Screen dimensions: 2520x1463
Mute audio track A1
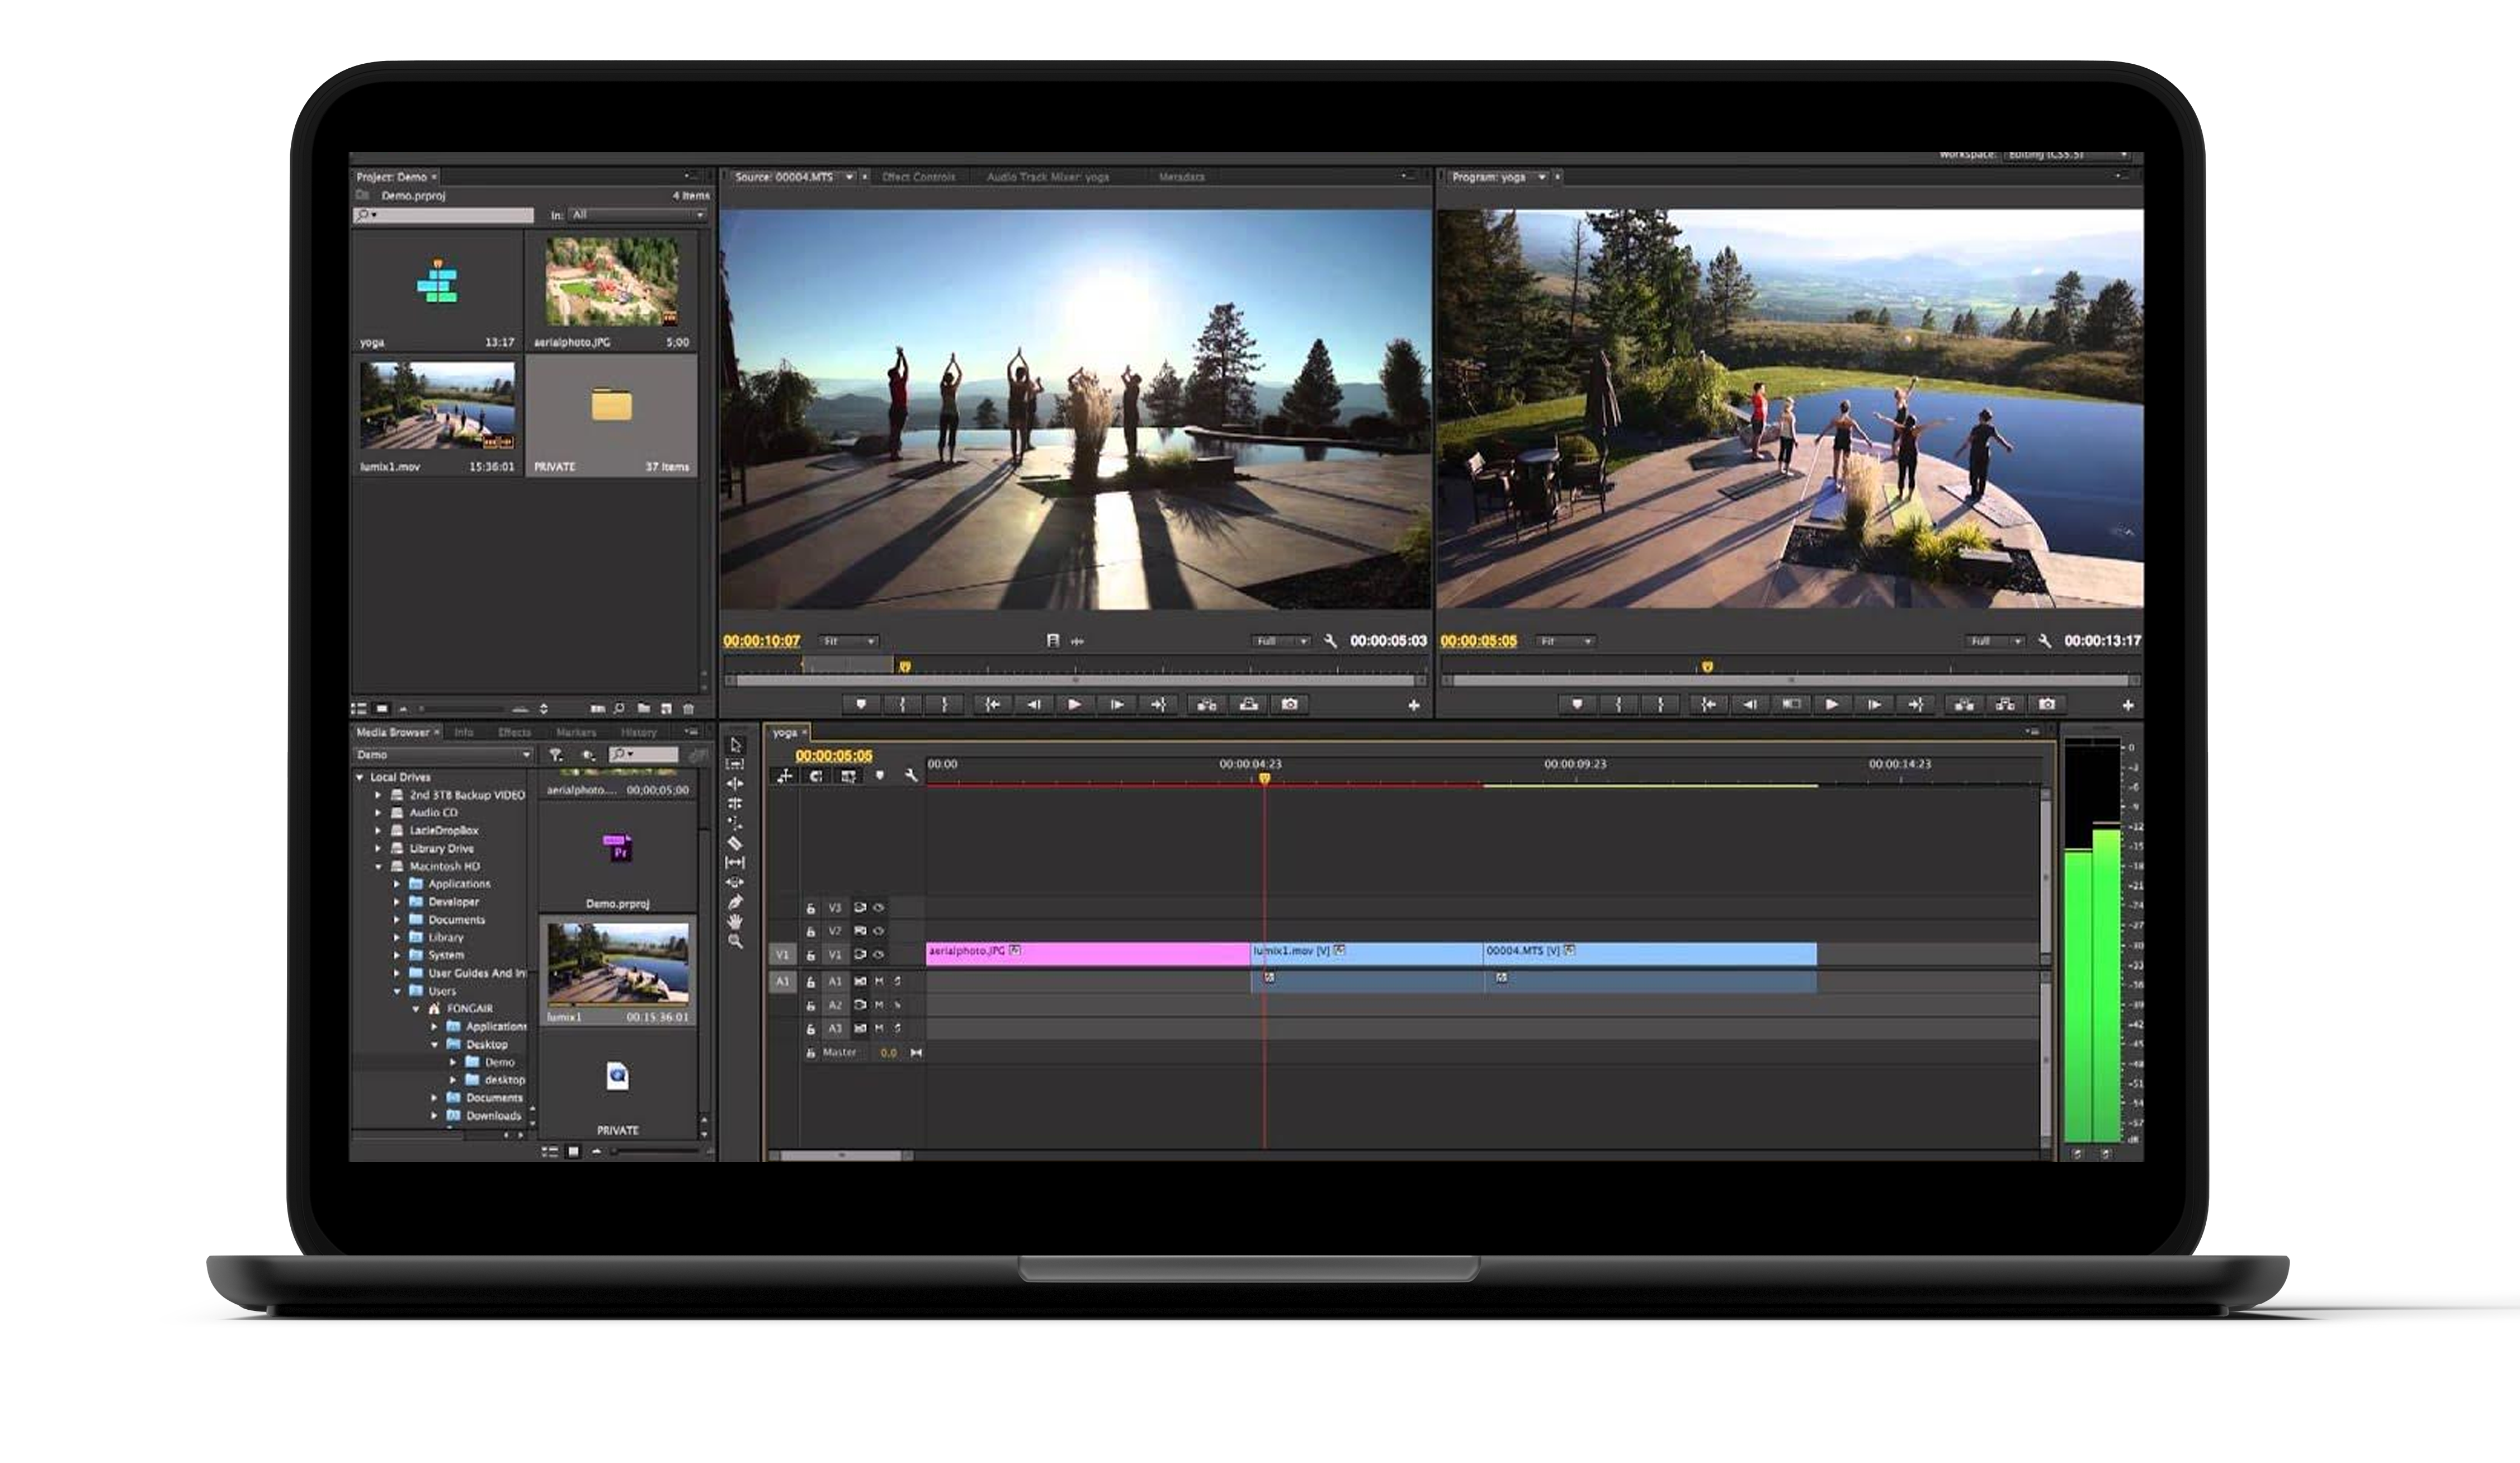point(879,982)
